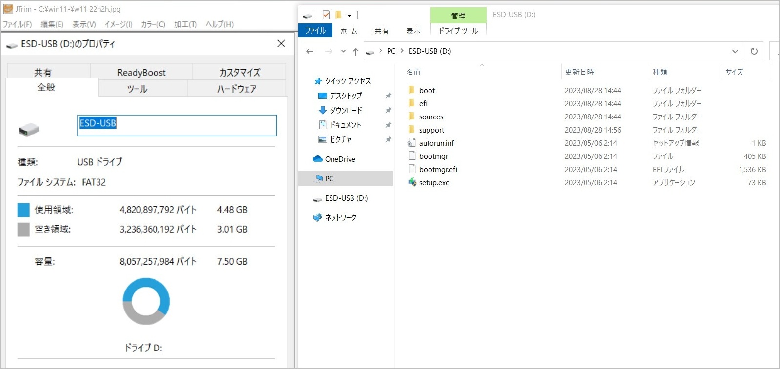Open the JTrim ヘルプ(H) menu
This screenshot has width=780, height=369.
pyautogui.click(x=219, y=24)
